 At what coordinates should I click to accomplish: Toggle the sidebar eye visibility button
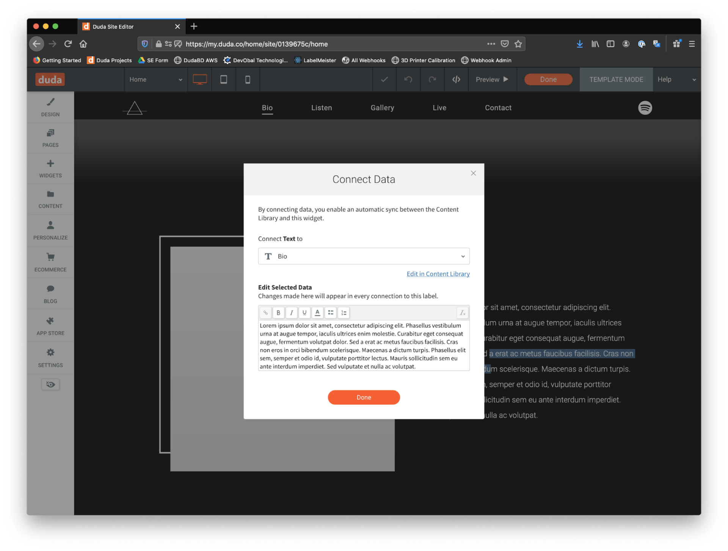pos(50,385)
